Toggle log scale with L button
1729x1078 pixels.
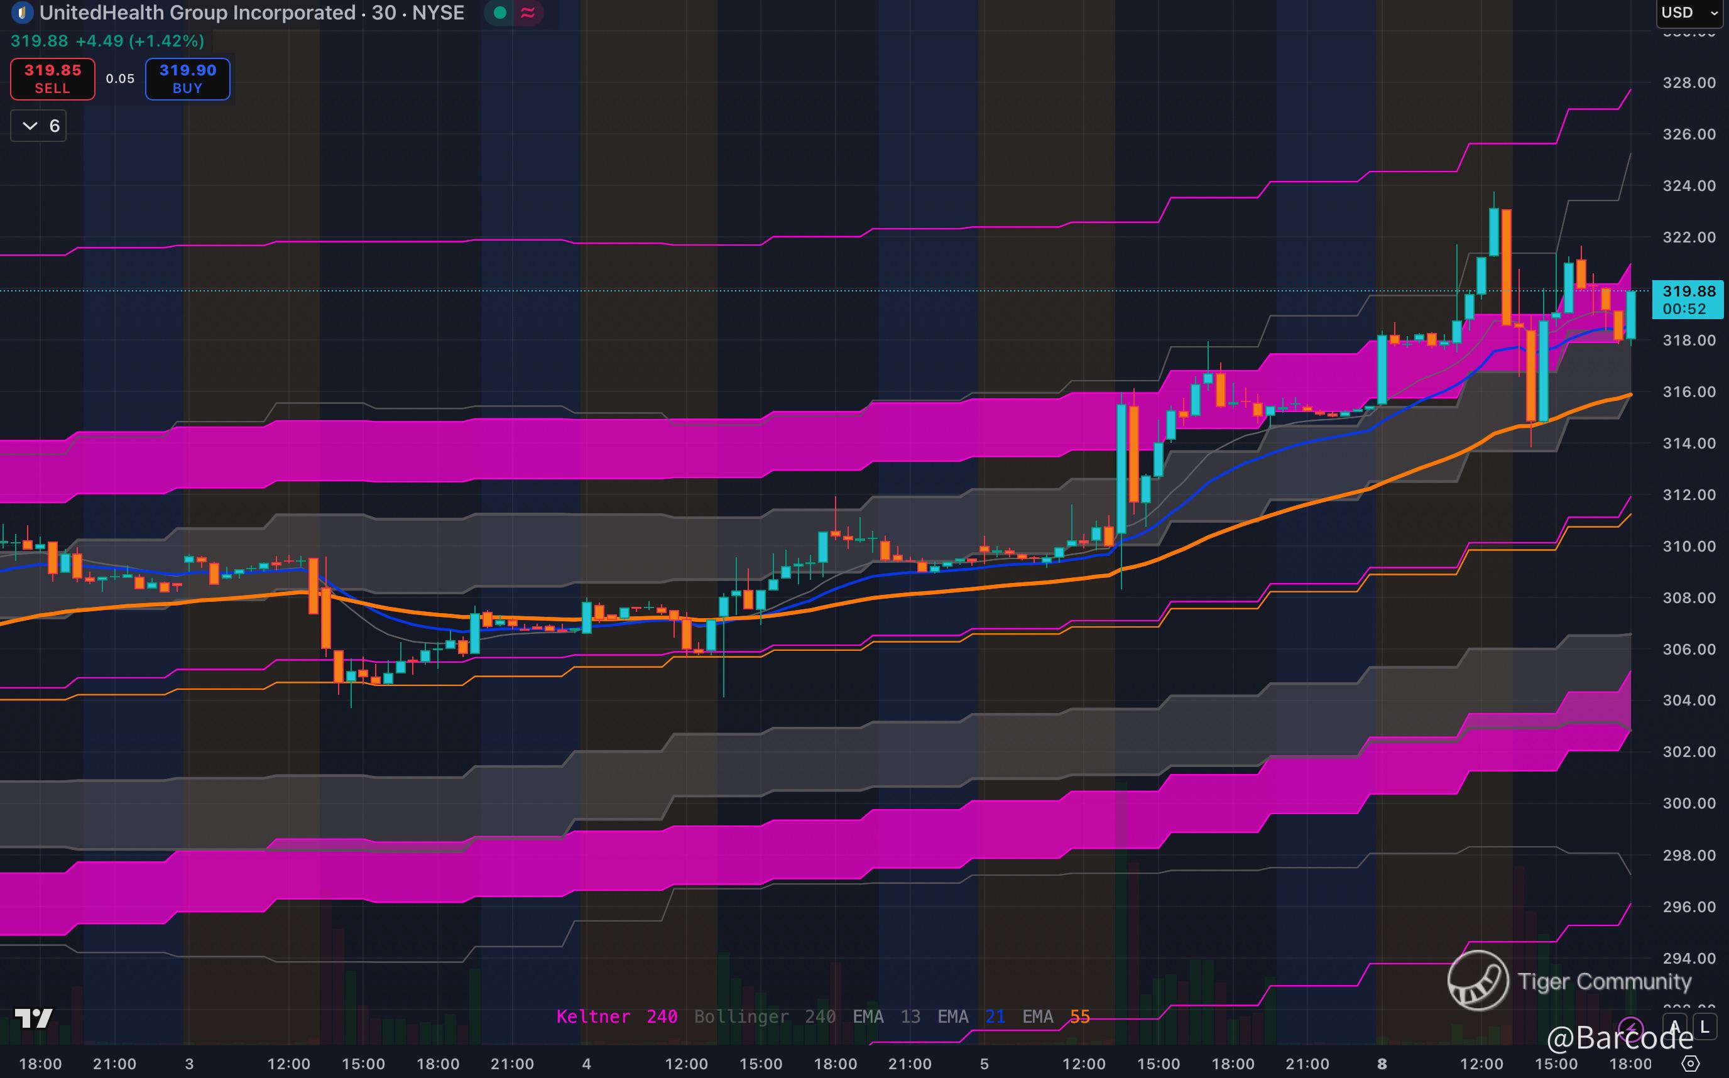(1704, 1027)
